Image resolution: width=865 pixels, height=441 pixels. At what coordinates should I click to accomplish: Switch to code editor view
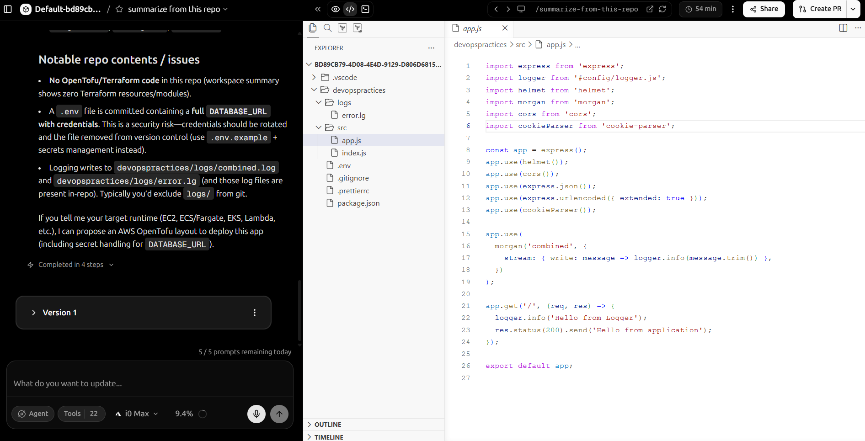(350, 9)
